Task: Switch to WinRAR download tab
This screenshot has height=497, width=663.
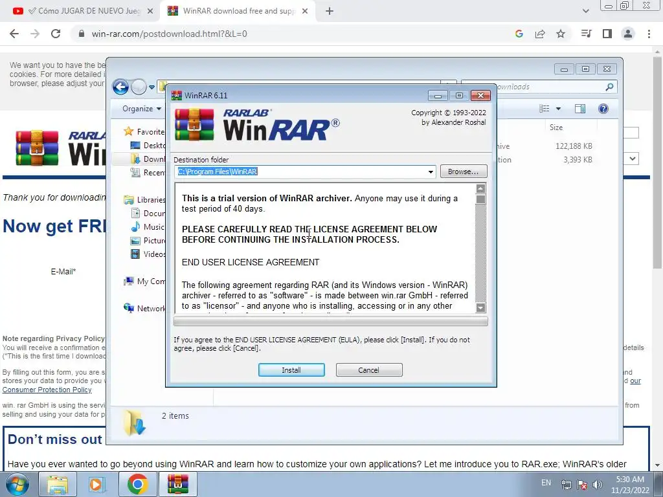Action: coord(237,11)
